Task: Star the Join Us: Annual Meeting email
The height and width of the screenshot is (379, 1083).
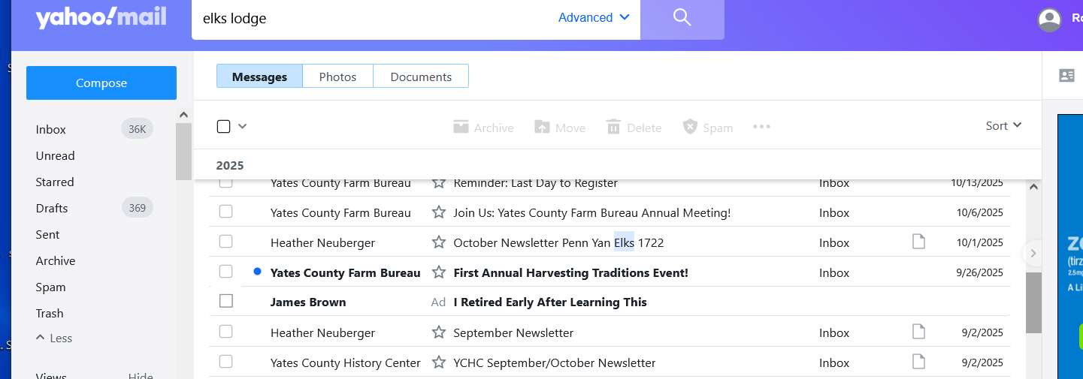Action: pyautogui.click(x=439, y=212)
